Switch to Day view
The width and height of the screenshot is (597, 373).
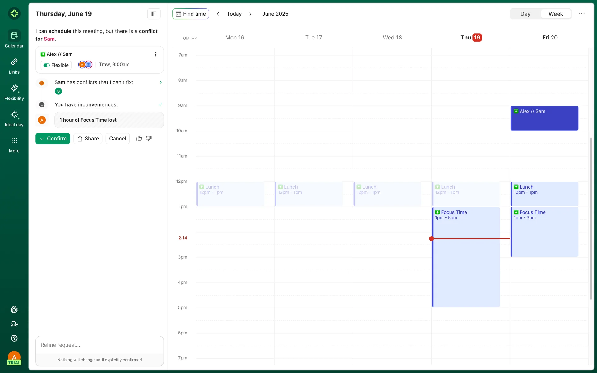[525, 14]
